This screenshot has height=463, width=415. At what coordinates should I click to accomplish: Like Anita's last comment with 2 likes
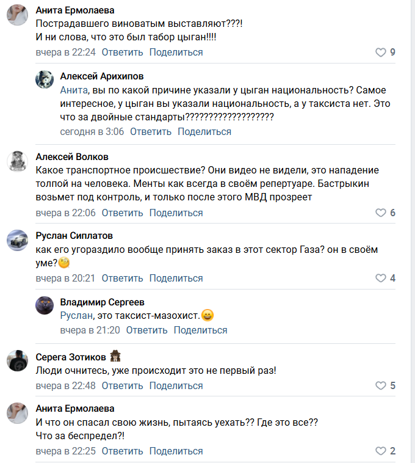click(381, 451)
